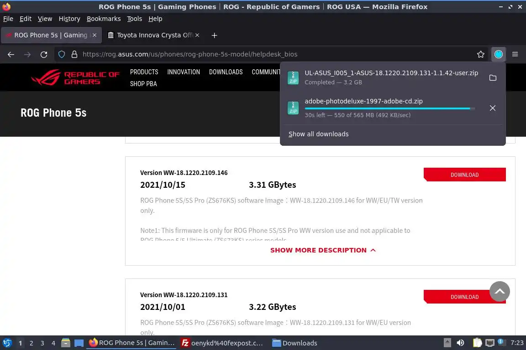This screenshot has width=526, height=350.
Task: Click zip icon of completed UL-ASUS download
Action: coord(293,78)
